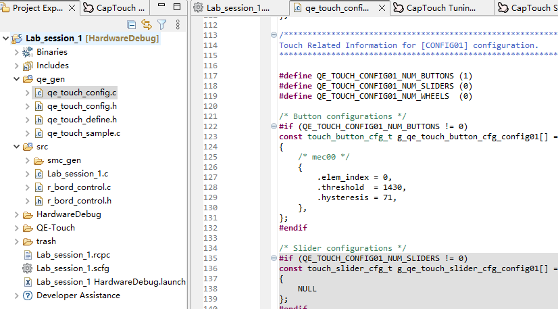The image size is (558, 309).
Task: Expand qe_touch_config.c tree arrow
Action: tap(28, 93)
